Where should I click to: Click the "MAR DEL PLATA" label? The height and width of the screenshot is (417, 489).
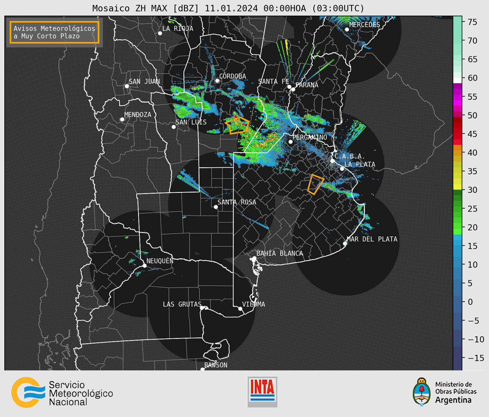372,239
